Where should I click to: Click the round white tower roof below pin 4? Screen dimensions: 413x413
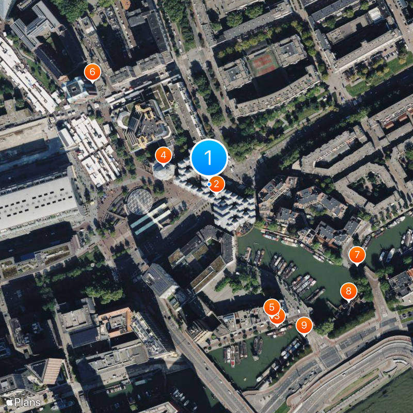pos(164,171)
